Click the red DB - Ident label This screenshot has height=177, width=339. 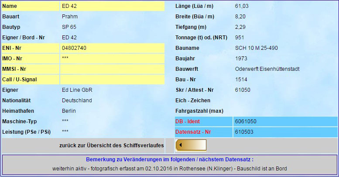190,121
